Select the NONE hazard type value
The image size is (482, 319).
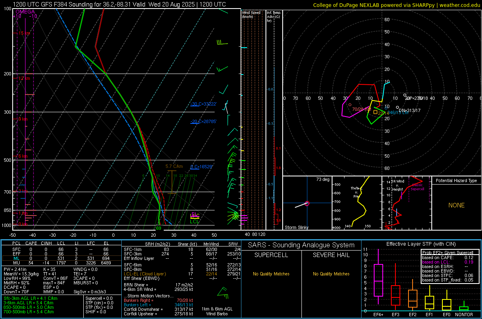coord(456,205)
